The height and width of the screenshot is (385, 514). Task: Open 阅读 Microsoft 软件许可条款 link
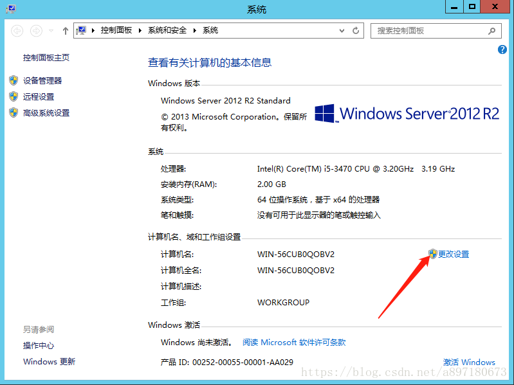coord(294,342)
